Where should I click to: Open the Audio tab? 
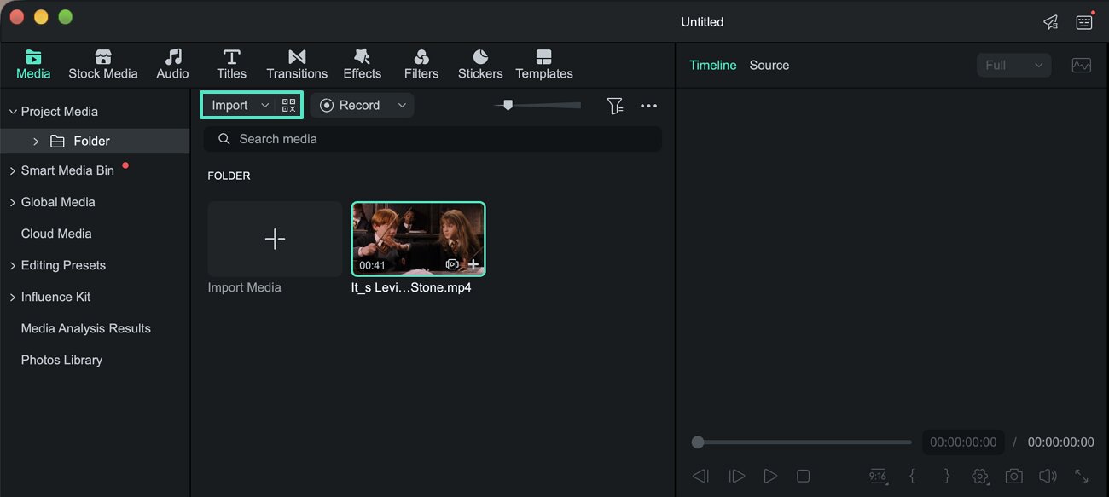(x=172, y=65)
